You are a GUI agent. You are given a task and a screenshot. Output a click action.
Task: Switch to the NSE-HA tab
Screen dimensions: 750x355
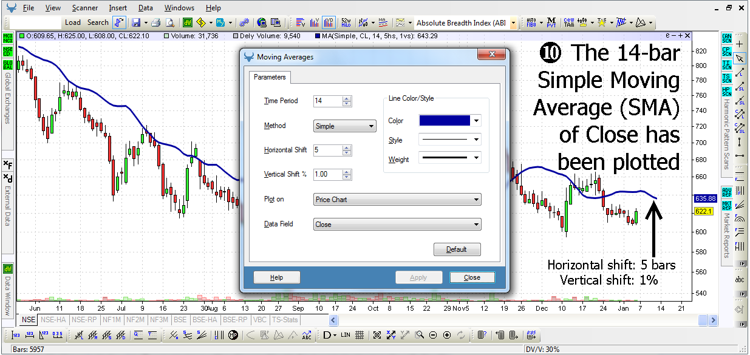(53, 319)
